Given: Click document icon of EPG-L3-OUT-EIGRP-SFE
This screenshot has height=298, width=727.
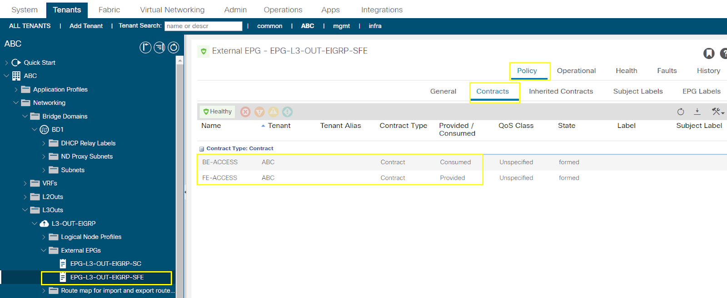Looking at the screenshot, I should point(63,277).
